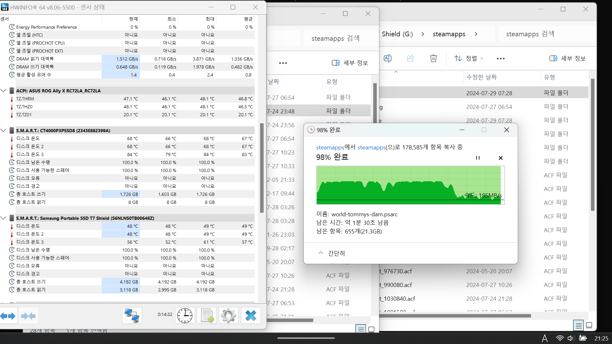The height and width of the screenshot is (344, 612).
Task: Open the sort dropdown menu
Action: point(469,58)
